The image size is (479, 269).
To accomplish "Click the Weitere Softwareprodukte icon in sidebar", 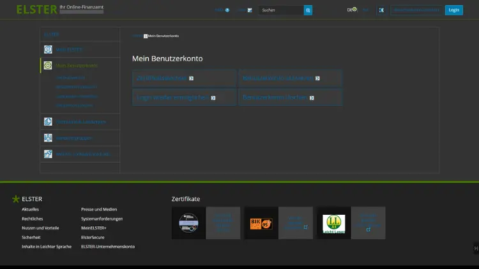I will pyautogui.click(x=48, y=154).
